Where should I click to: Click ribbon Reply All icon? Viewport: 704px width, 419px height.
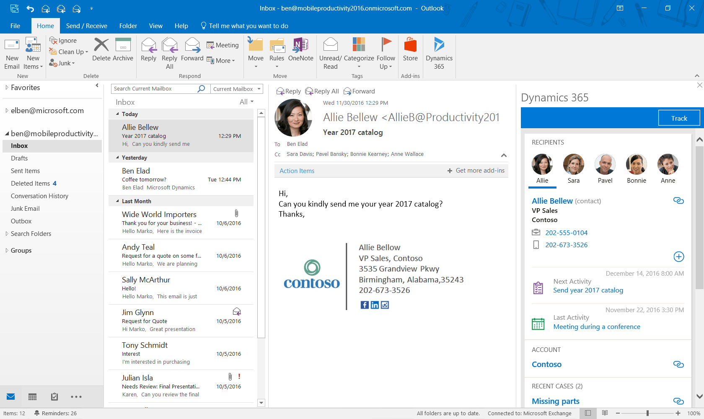169,44
